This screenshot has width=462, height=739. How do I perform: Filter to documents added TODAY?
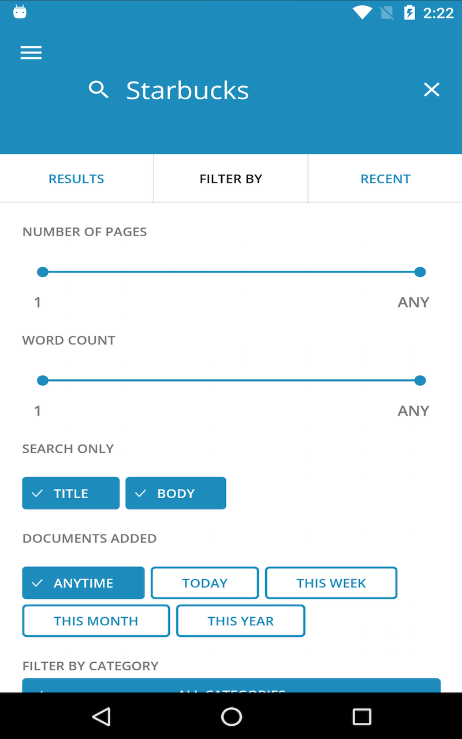(204, 583)
